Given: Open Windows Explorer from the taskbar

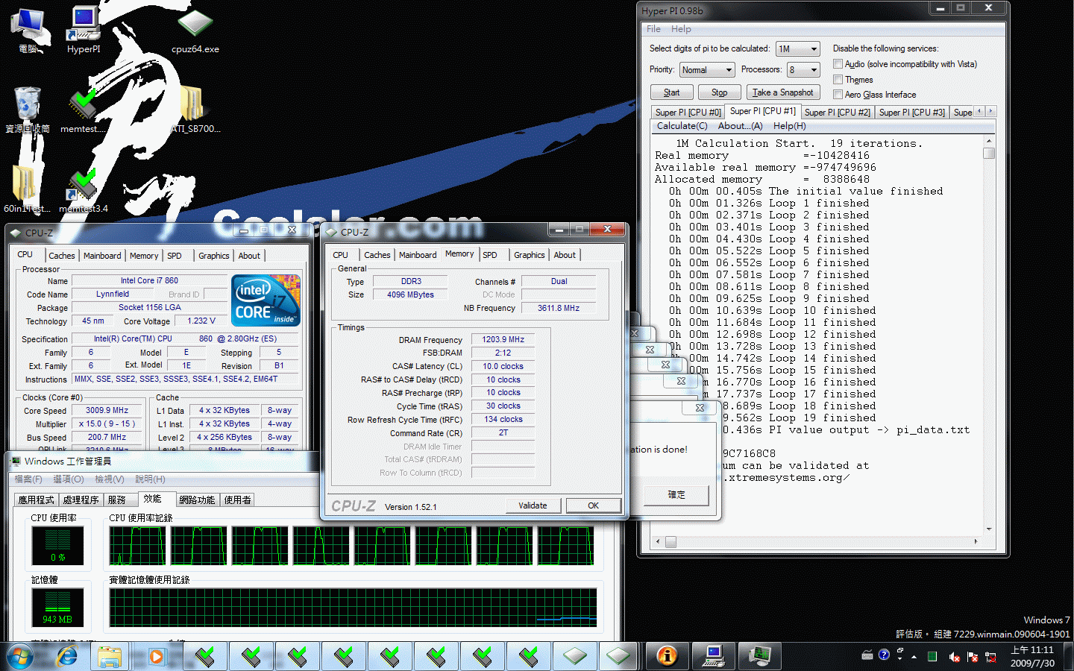Looking at the screenshot, I should 110,656.
